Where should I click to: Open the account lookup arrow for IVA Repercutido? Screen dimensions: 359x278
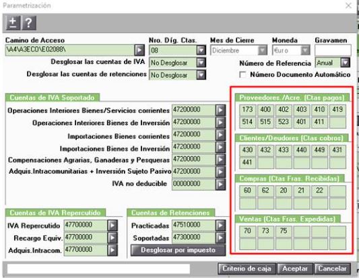click(x=112, y=225)
